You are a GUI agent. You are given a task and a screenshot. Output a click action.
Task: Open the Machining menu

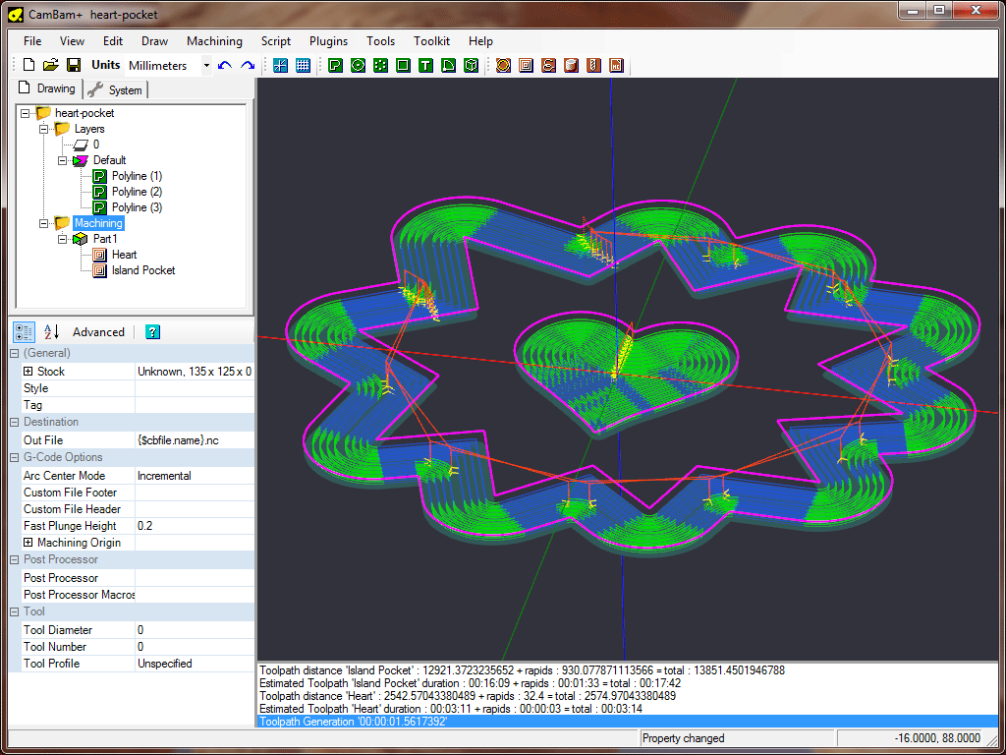[214, 41]
